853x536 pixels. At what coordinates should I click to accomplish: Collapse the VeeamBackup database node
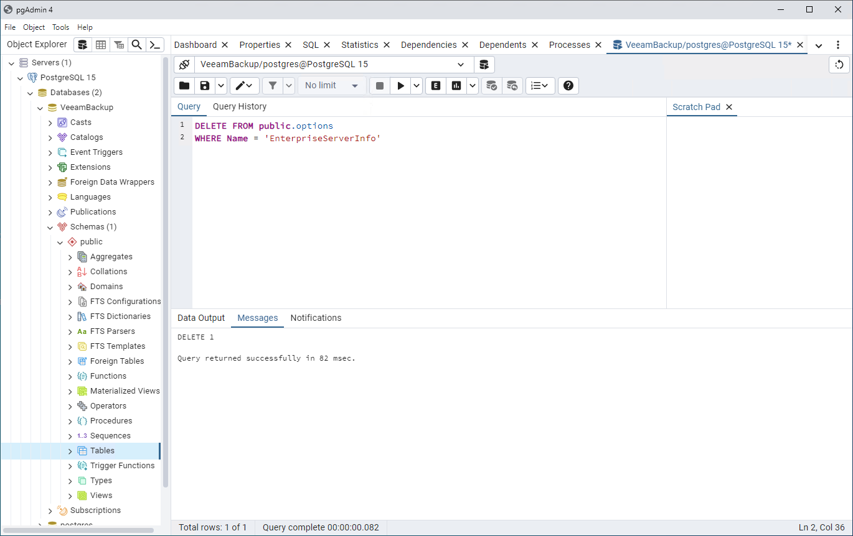coord(40,108)
